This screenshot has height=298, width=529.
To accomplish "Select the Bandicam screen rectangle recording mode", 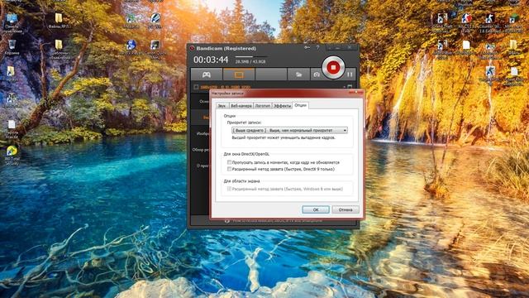I will pyautogui.click(x=239, y=74).
